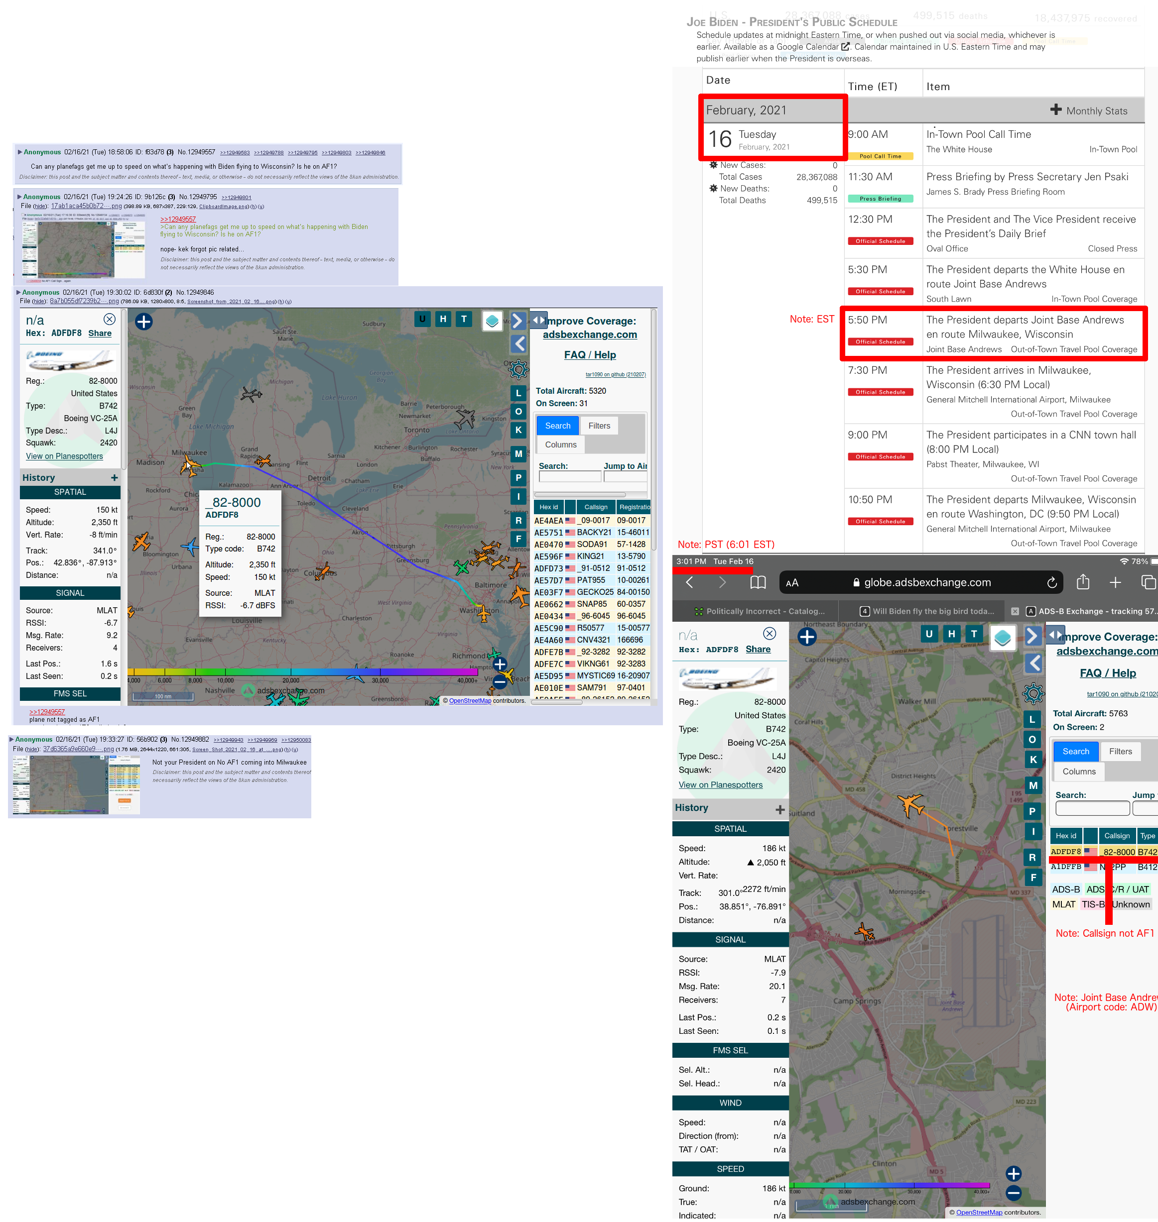Collapse post No.12949557 using its triangle
The image size is (1158, 1222).
(20, 152)
